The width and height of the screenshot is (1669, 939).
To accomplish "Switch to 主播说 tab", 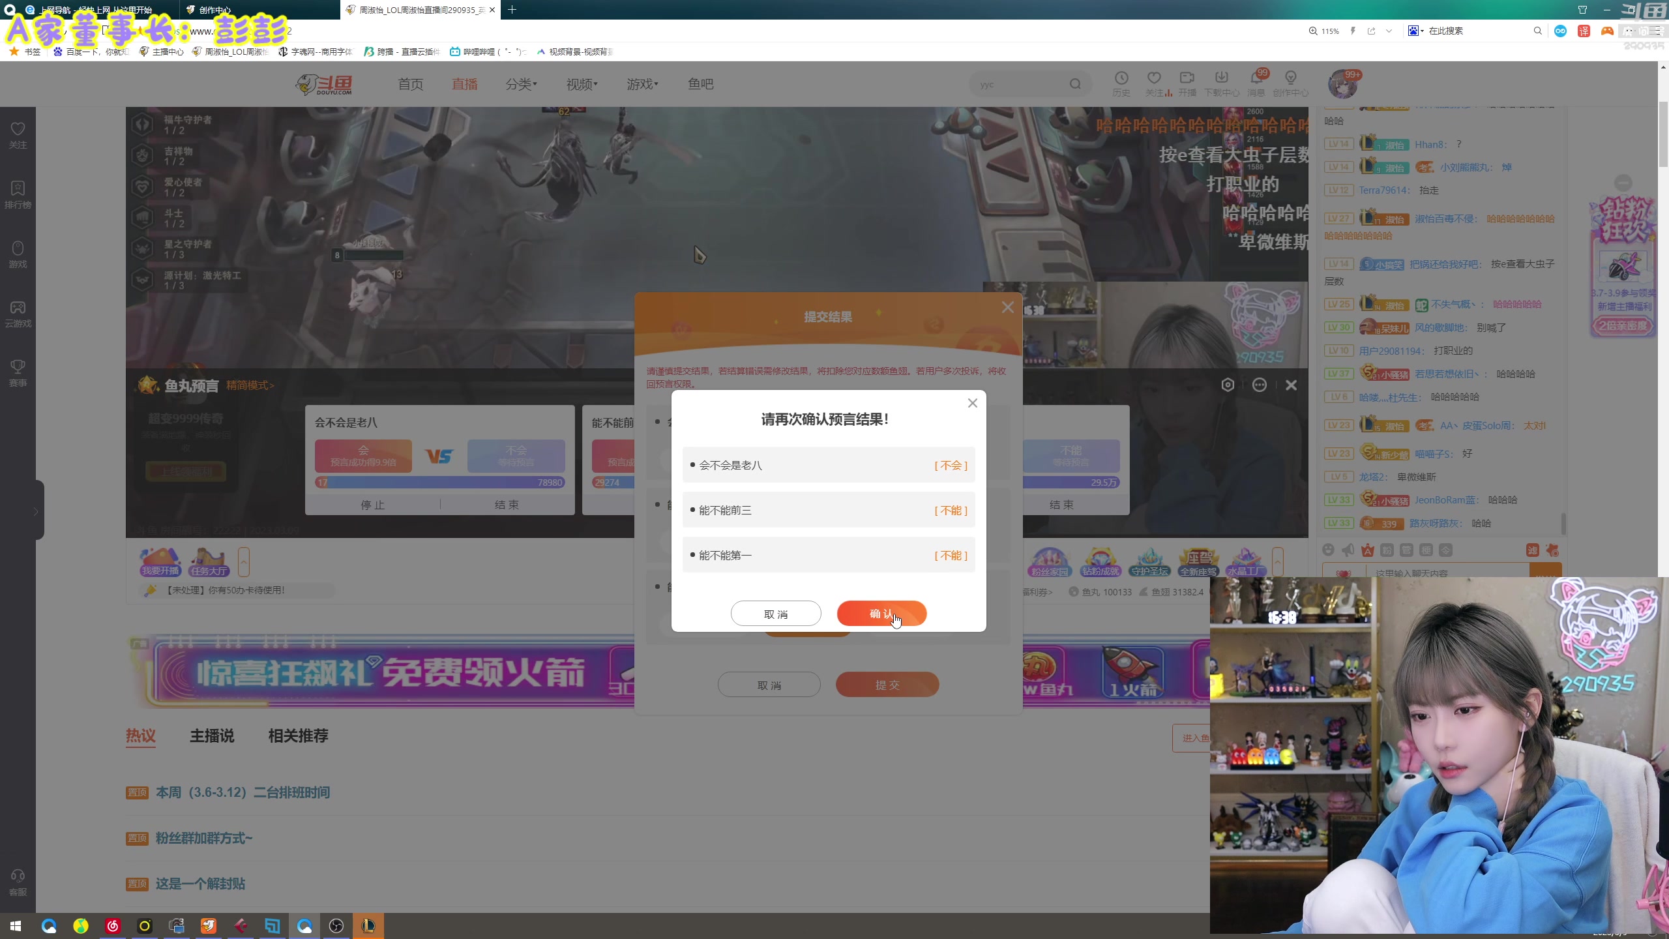I will pyautogui.click(x=212, y=736).
